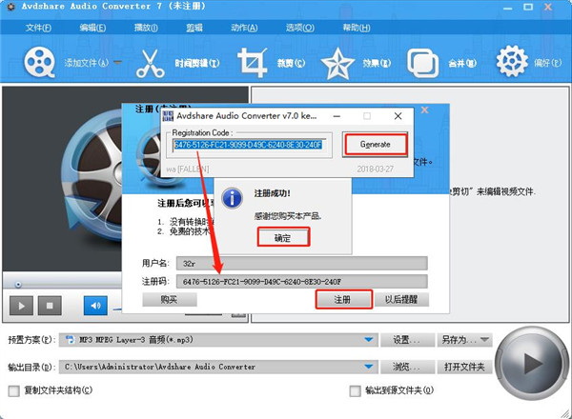The width and height of the screenshot is (572, 419).
Task: Click the 设置... button
Action: (407, 340)
